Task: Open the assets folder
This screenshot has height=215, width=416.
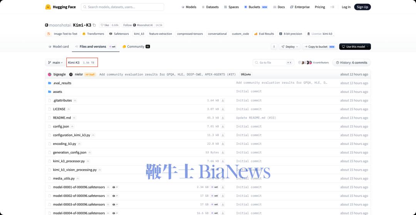Action: tap(57, 92)
